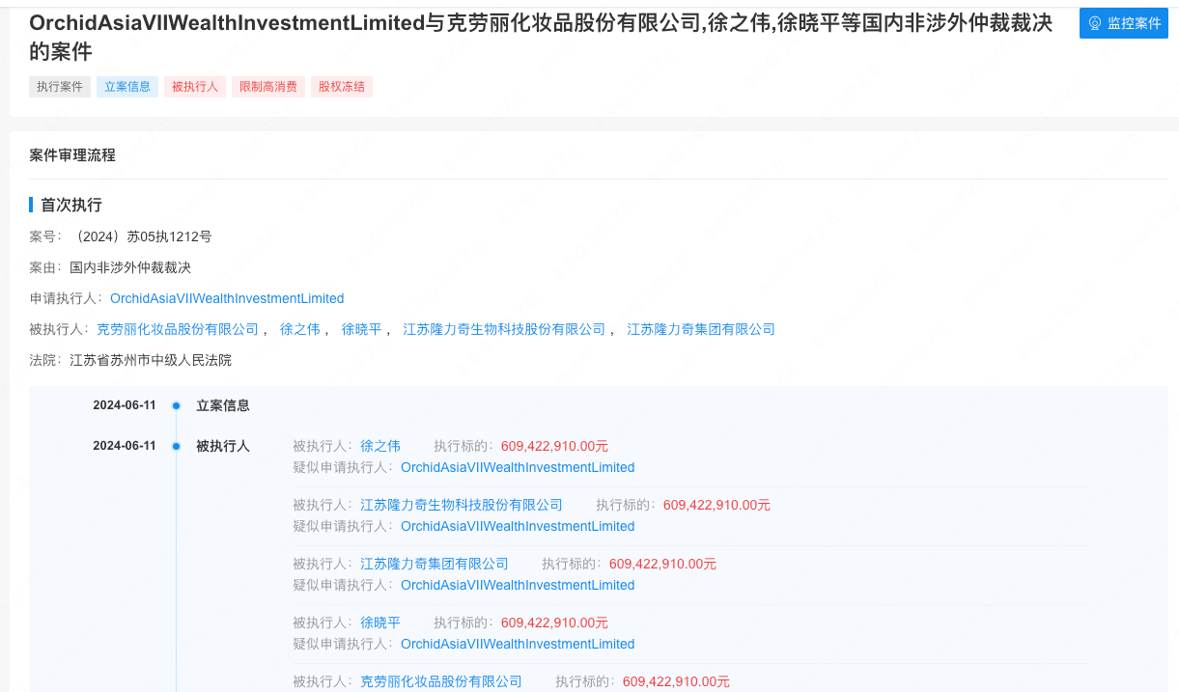Open 徐之伟 link in header 被执行人 row
Image resolution: width=1179 pixels, height=692 pixels.
click(299, 329)
